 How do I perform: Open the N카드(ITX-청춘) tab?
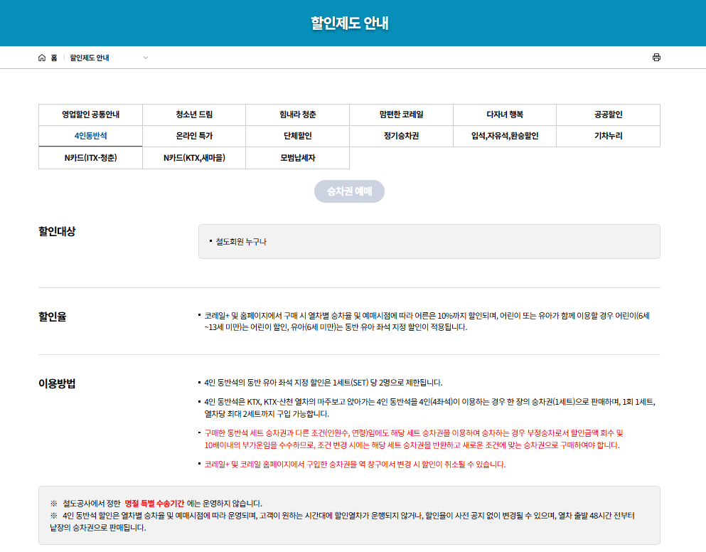tap(90, 158)
